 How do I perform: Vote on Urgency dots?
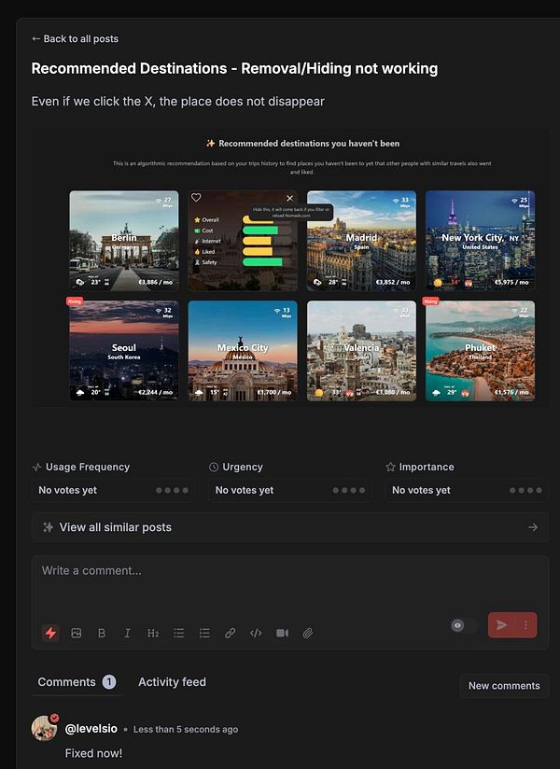click(349, 490)
